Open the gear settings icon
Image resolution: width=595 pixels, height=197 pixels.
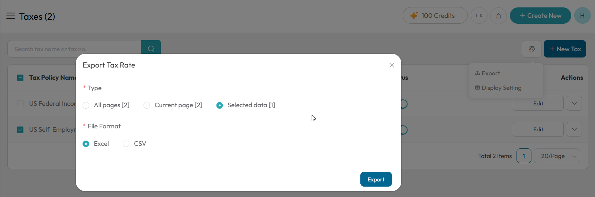tap(531, 49)
